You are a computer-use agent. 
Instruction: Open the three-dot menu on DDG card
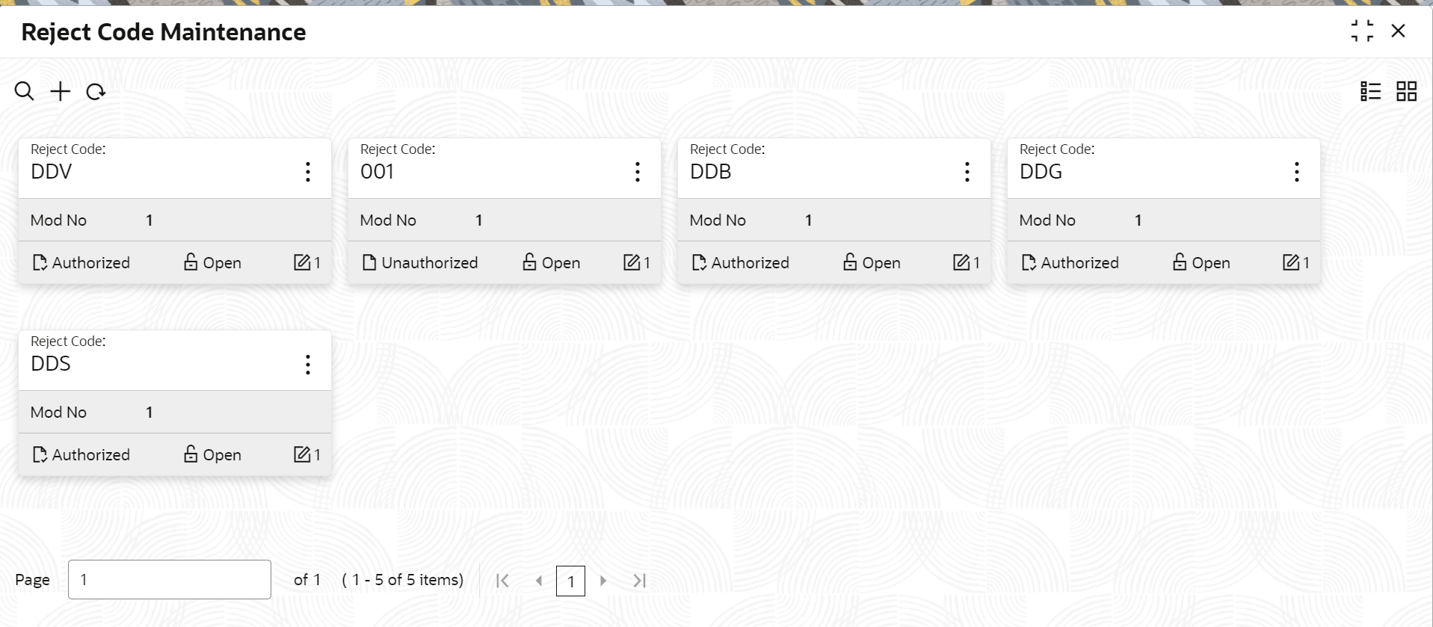pos(1297,172)
